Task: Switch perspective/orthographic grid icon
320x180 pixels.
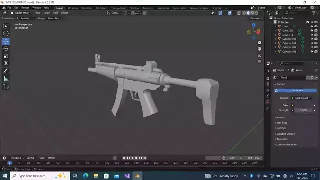Action: pyautogui.click(x=259, y=62)
